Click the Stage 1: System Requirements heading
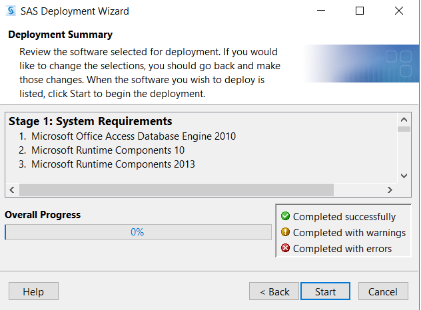Screen dimensions: 421x310 (90, 121)
